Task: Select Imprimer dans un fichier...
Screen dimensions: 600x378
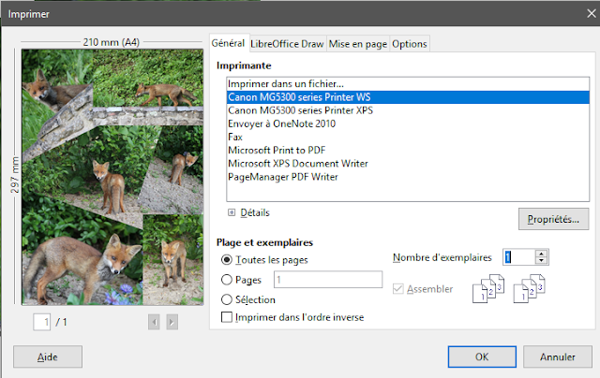Action: (x=408, y=83)
